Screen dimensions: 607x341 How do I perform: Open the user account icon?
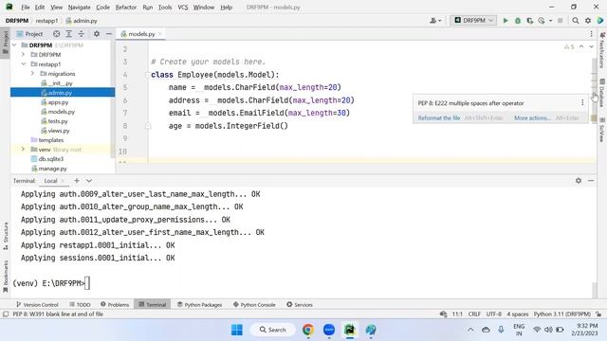point(435,21)
